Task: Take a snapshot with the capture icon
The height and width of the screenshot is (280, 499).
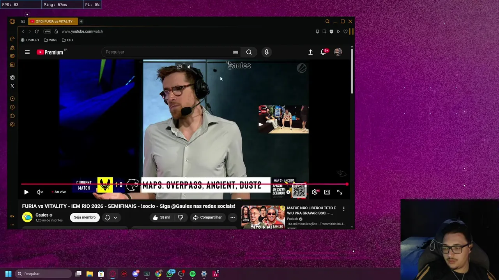Action: coord(324,31)
